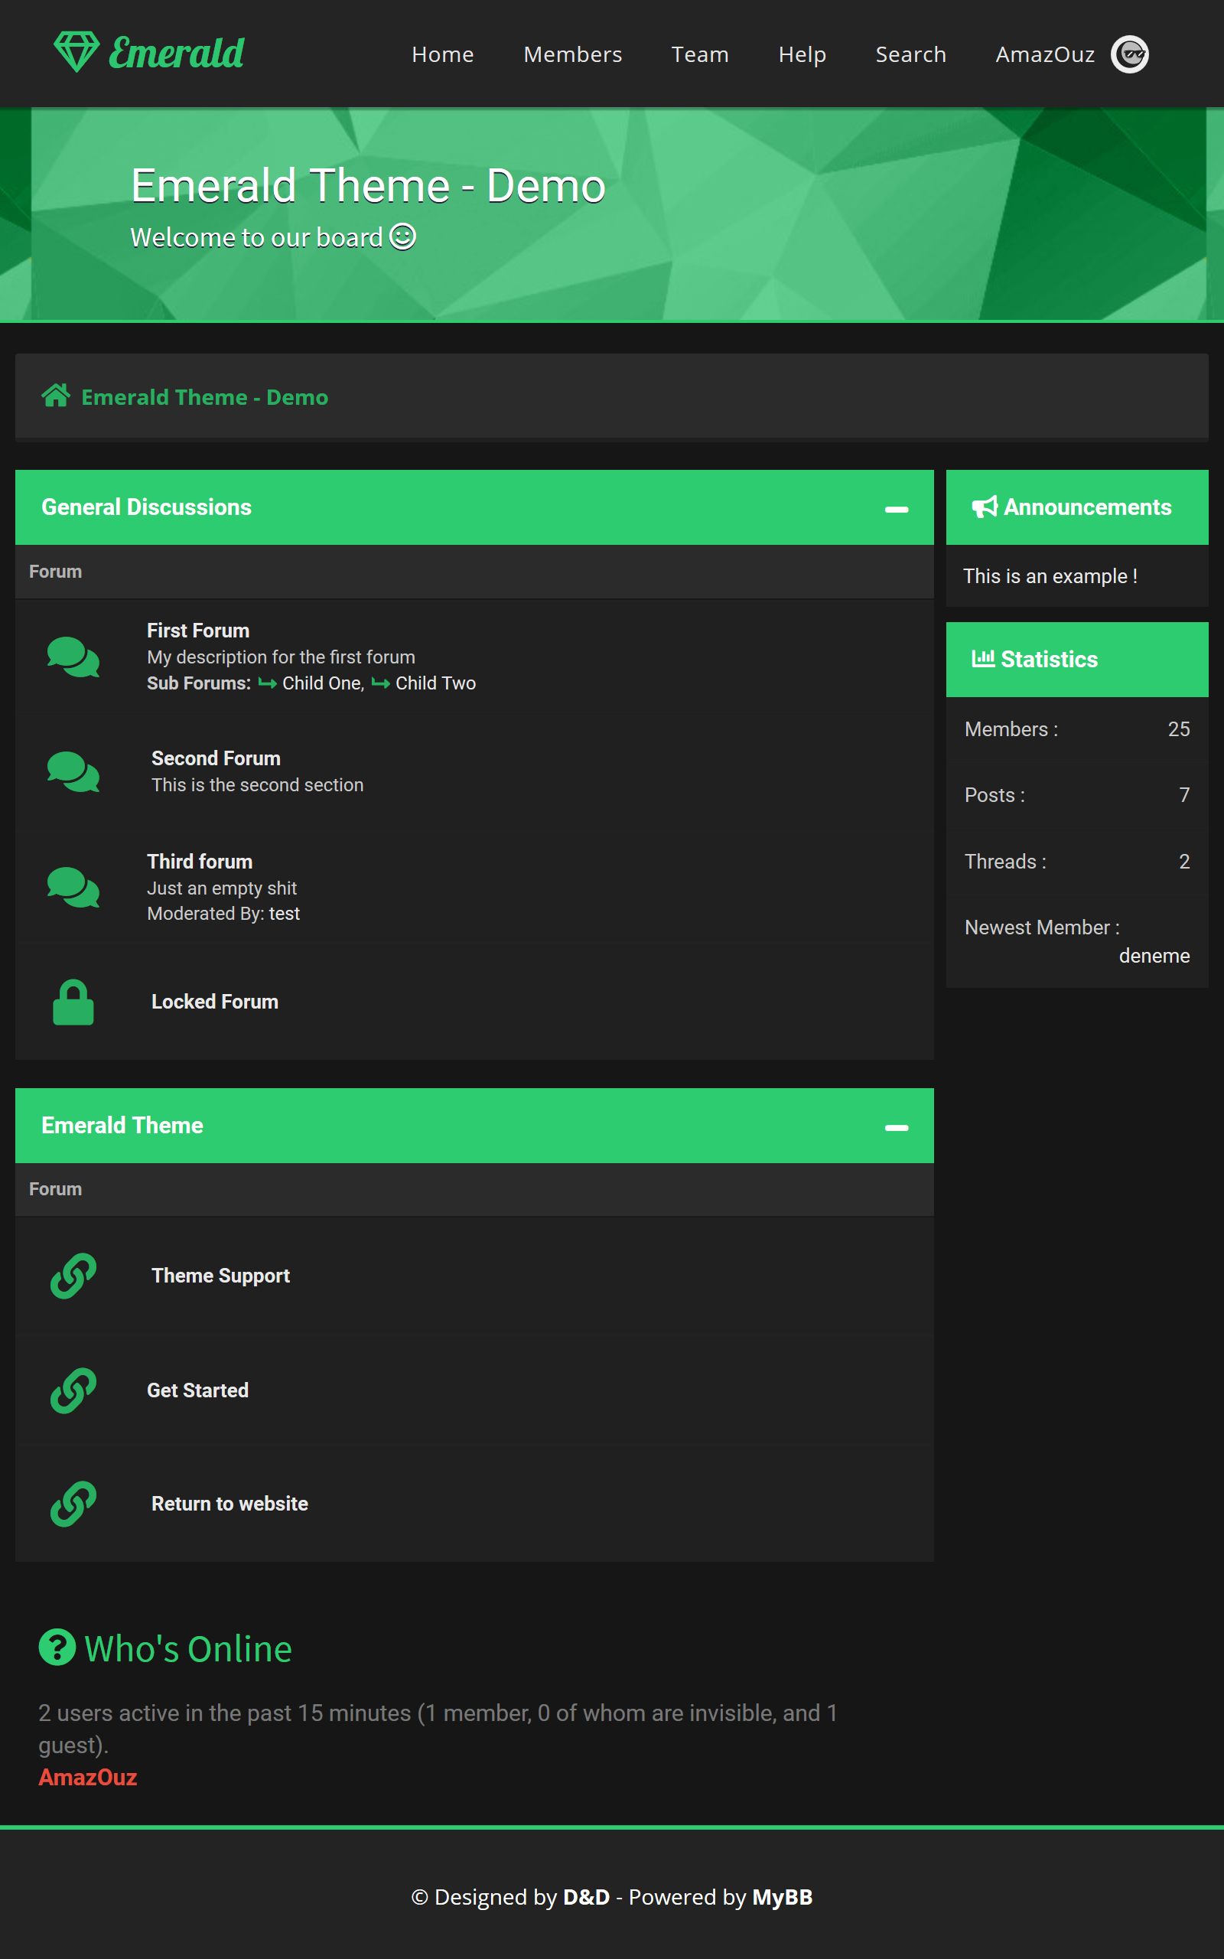
Task: Open the Second Forum link
Action: pyautogui.click(x=215, y=758)
